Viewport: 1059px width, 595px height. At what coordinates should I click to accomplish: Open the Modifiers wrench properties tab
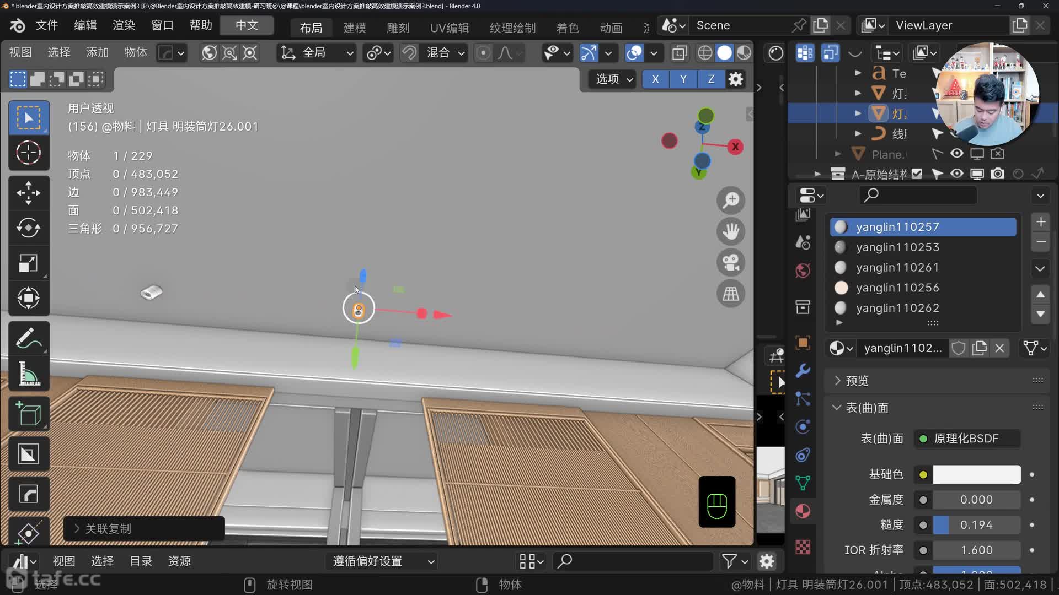803,370
